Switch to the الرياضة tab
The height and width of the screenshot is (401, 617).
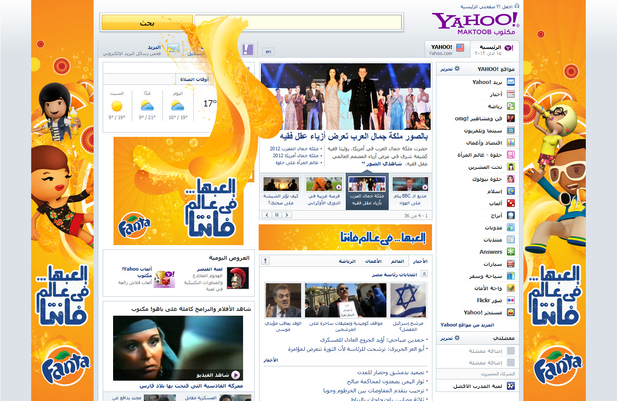347,261
